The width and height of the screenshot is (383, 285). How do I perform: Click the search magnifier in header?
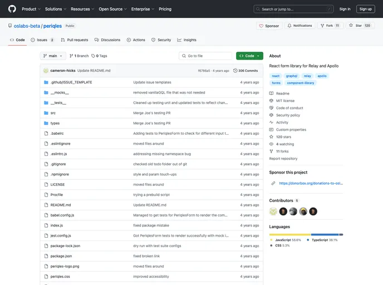pyautogui.click(x=258, y=9)
